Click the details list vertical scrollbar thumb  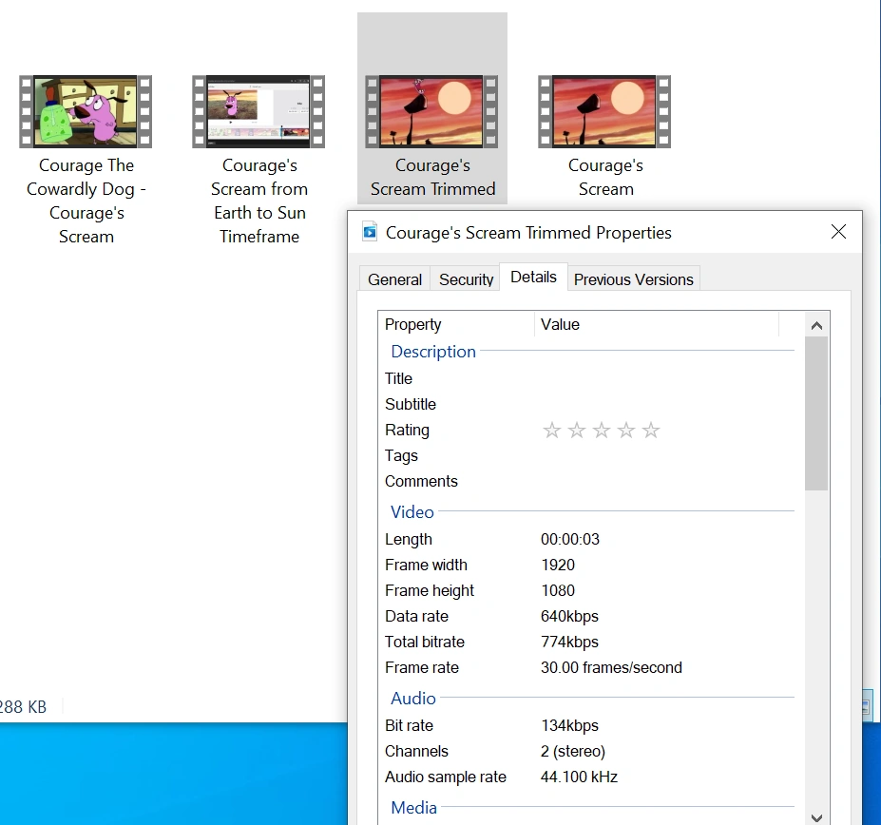816,413
